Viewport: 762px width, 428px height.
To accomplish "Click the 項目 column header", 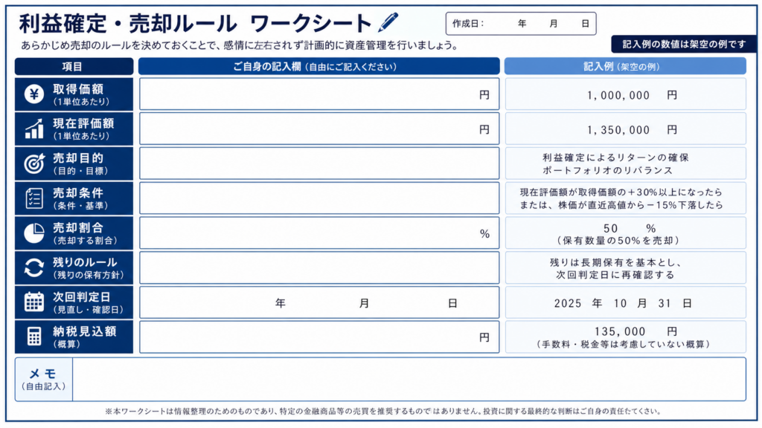I will click(x=74, y=66).
